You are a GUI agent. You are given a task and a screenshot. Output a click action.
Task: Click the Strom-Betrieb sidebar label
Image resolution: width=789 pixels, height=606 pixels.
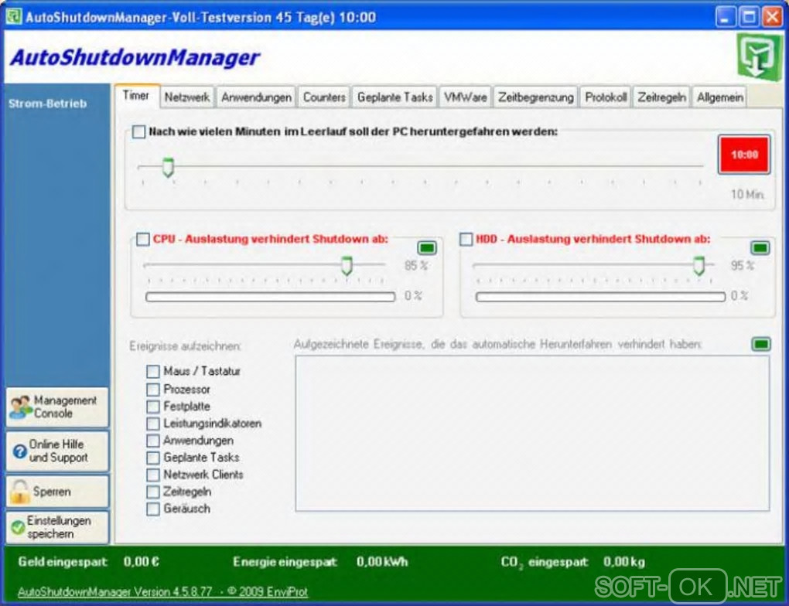(x=47, y=104)
